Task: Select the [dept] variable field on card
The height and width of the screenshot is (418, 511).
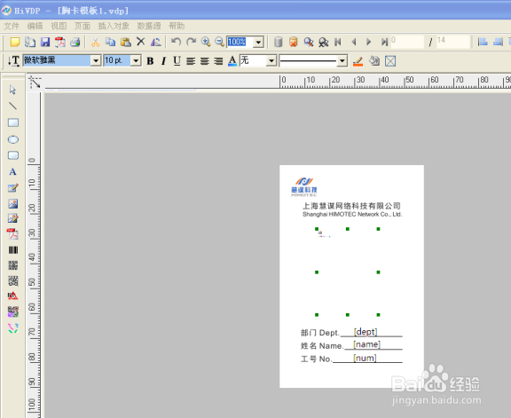Action: (x=366, y=332)
